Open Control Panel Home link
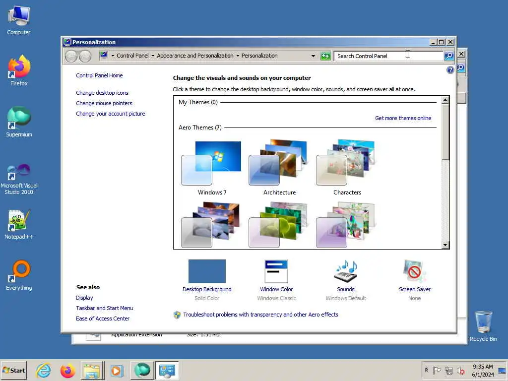508x381 pixels. coord(99,75)
